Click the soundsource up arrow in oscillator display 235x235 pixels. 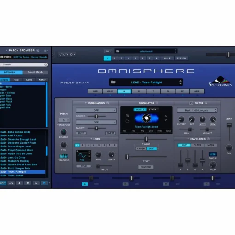(165, 116)
